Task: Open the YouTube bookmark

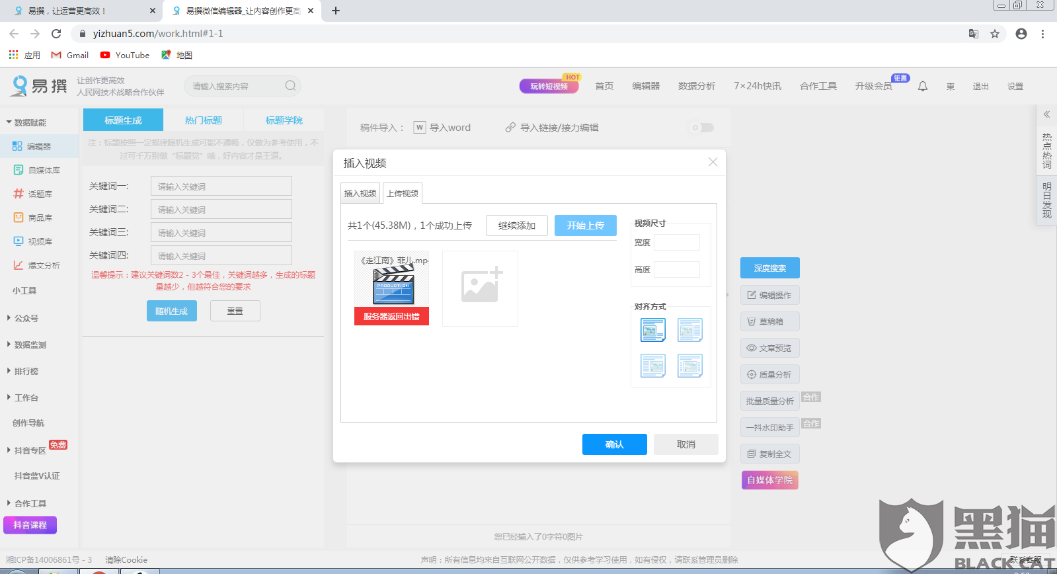Action: click(x=125, y=55)
